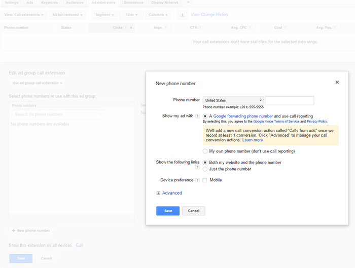Viewport: 355px width, 268px height.
Task: Enable the Mobile device preference checkbox
Action: point(205,180)
